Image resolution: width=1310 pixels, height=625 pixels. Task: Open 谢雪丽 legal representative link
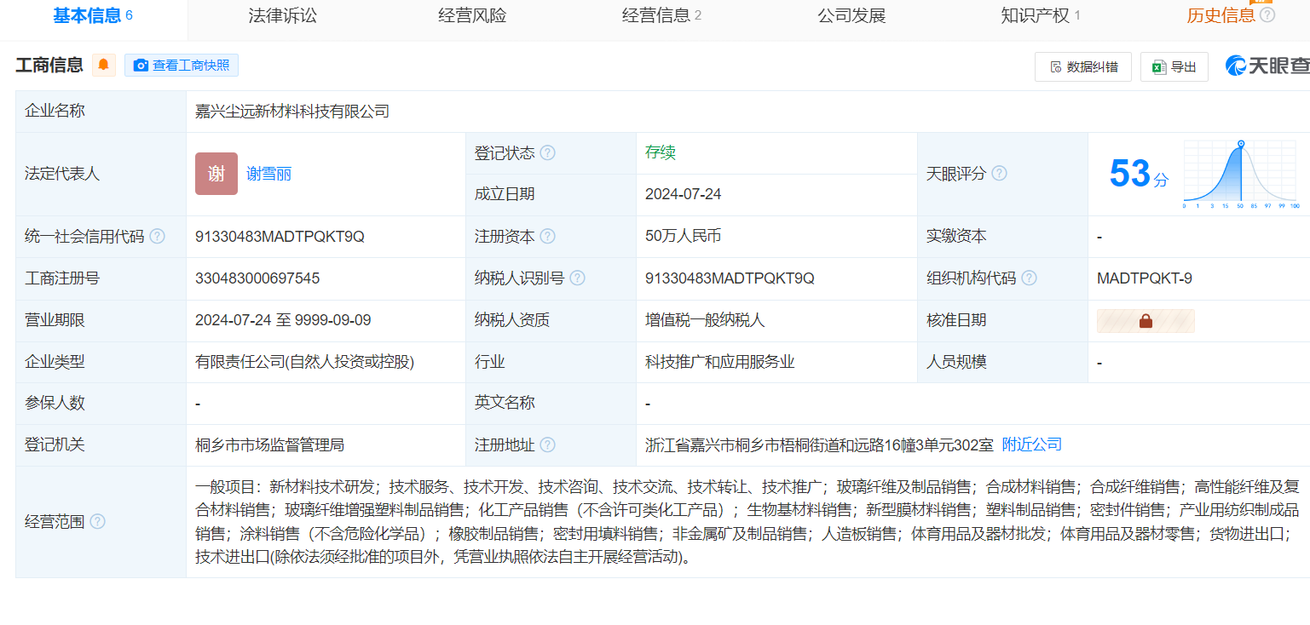(269, 175)
